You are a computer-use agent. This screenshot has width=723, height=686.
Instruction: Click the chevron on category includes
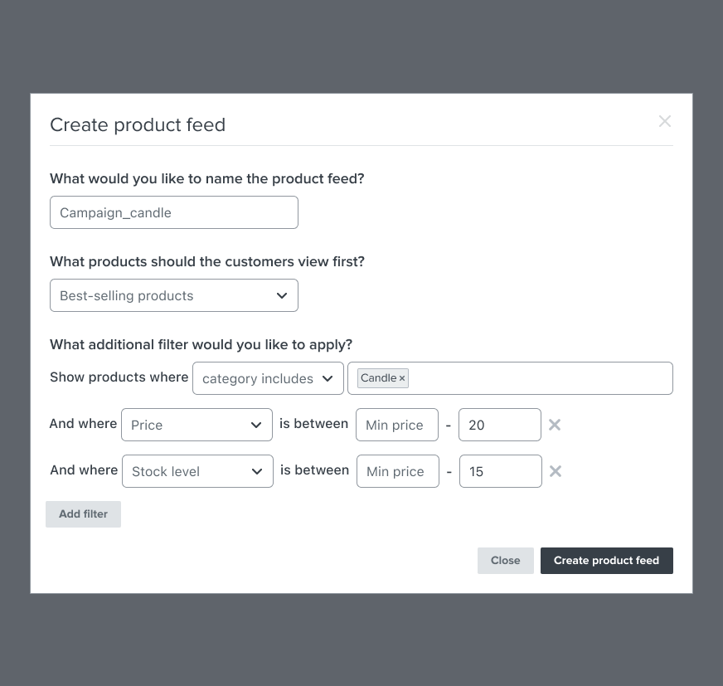[x=325, y=378]
